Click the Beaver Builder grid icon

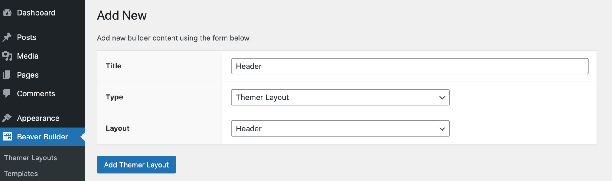coord(7,136)
